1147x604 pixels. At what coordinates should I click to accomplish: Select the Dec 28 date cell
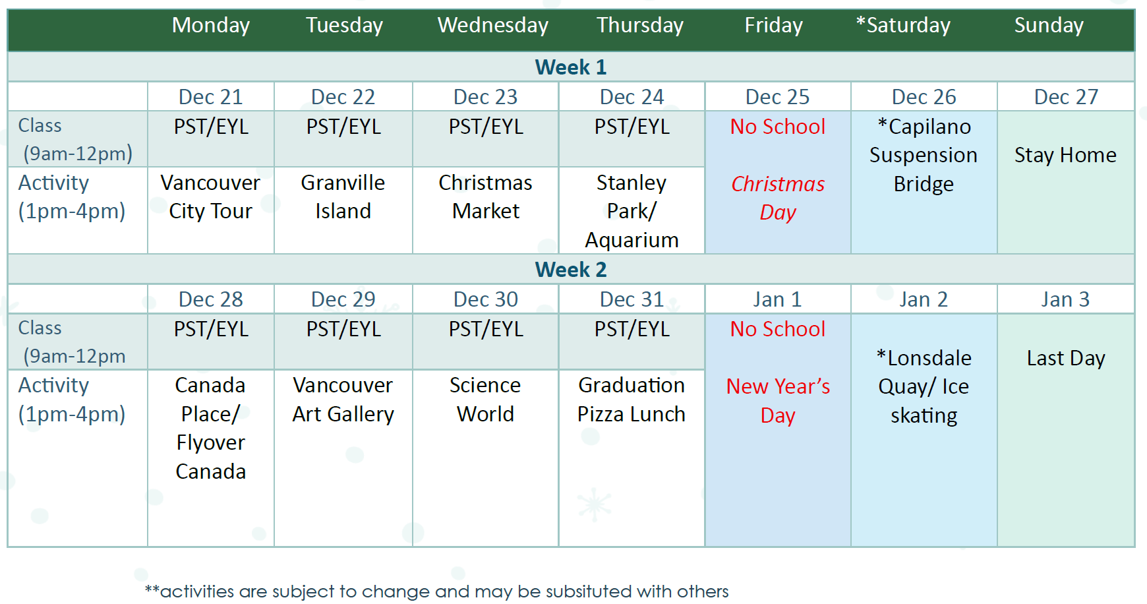click(x=211, y=299)
